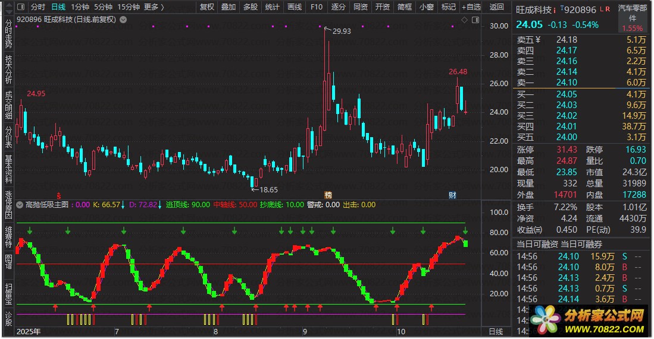Screen dimensions: 654x339
Task: Click the R flag next to stock code
Action: (608, 9)
